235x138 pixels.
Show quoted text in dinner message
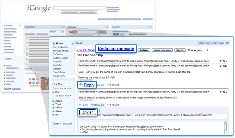point(86,100)
